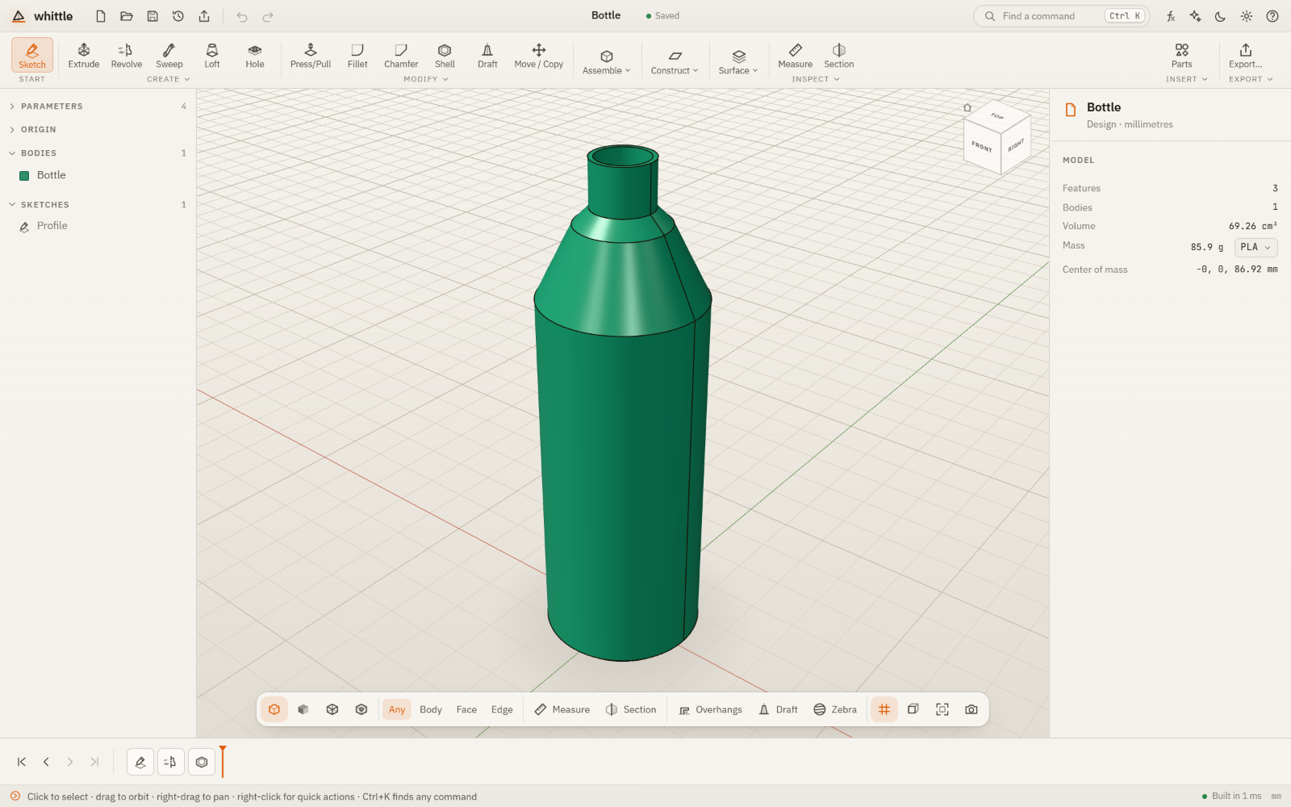Open the Assemble dropdown
This screenshot has width=1291, height=807.
pos(607,61)
